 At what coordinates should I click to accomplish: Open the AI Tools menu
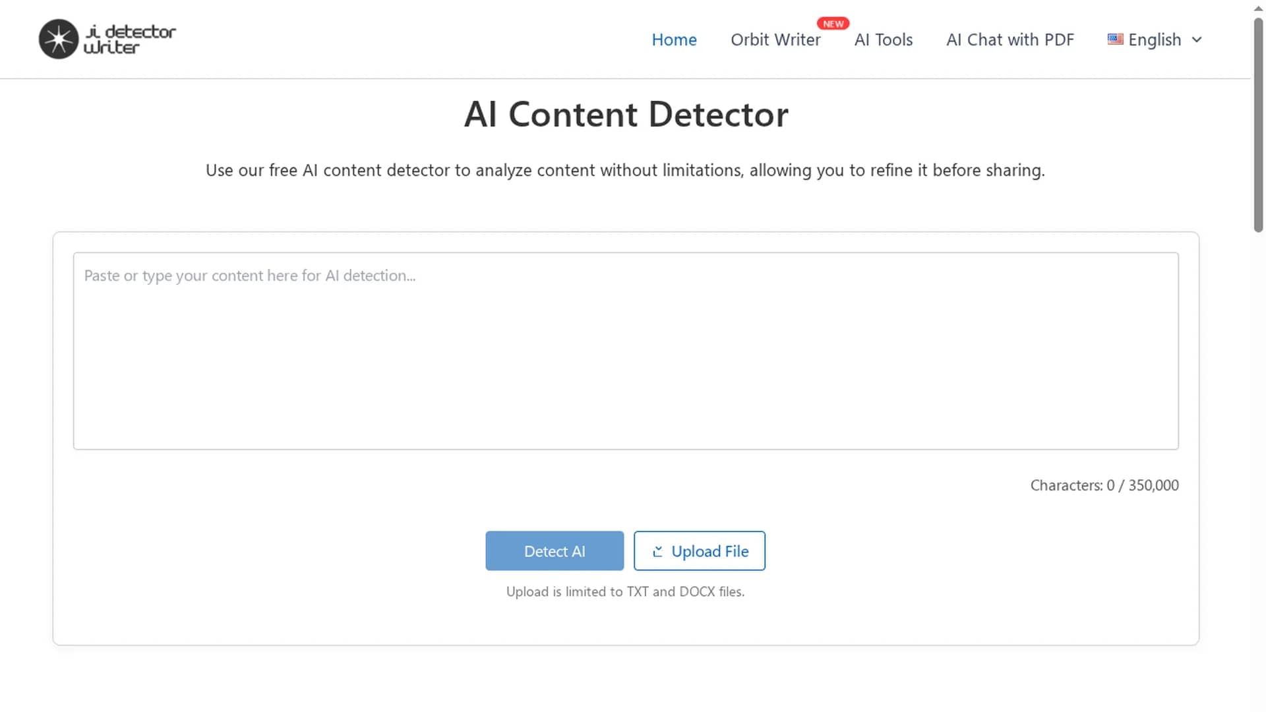(x=883, y=40)
